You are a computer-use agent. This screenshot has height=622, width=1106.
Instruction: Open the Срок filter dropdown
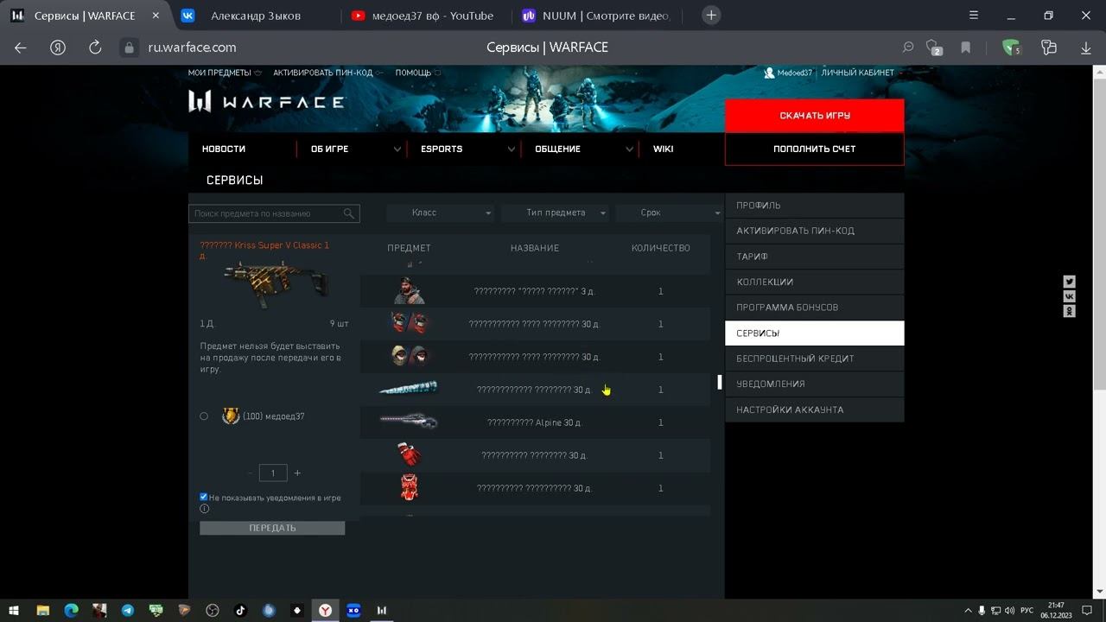(670, 213)
